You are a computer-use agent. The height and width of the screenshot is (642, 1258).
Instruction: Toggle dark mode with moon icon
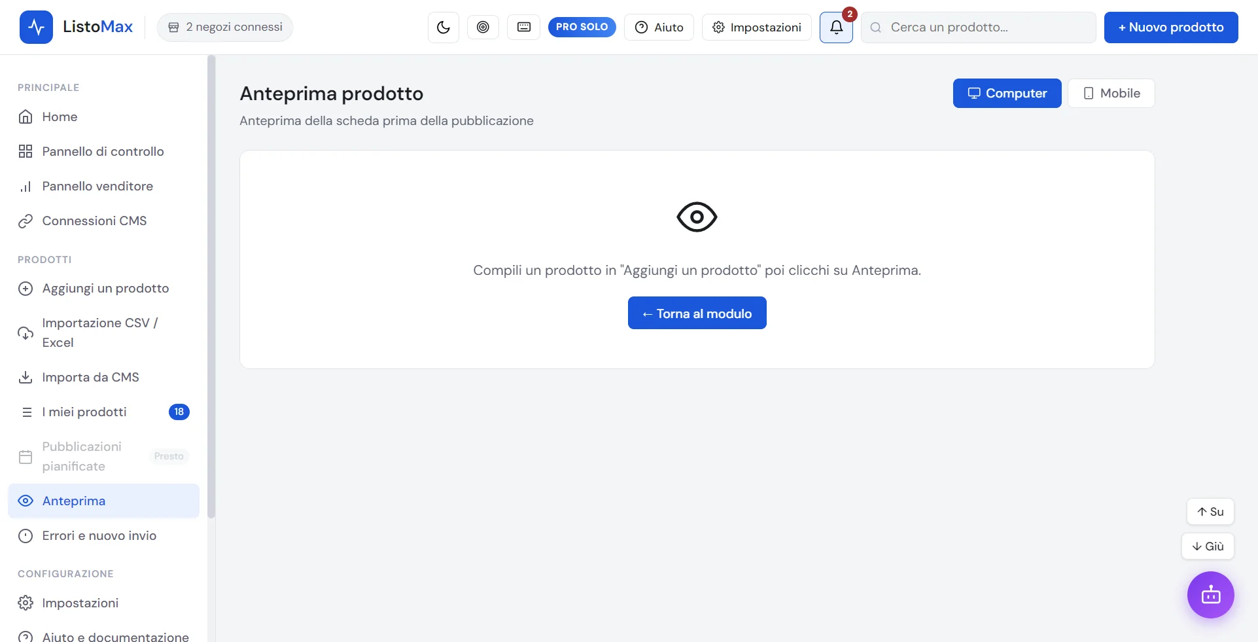click(444, 27)
